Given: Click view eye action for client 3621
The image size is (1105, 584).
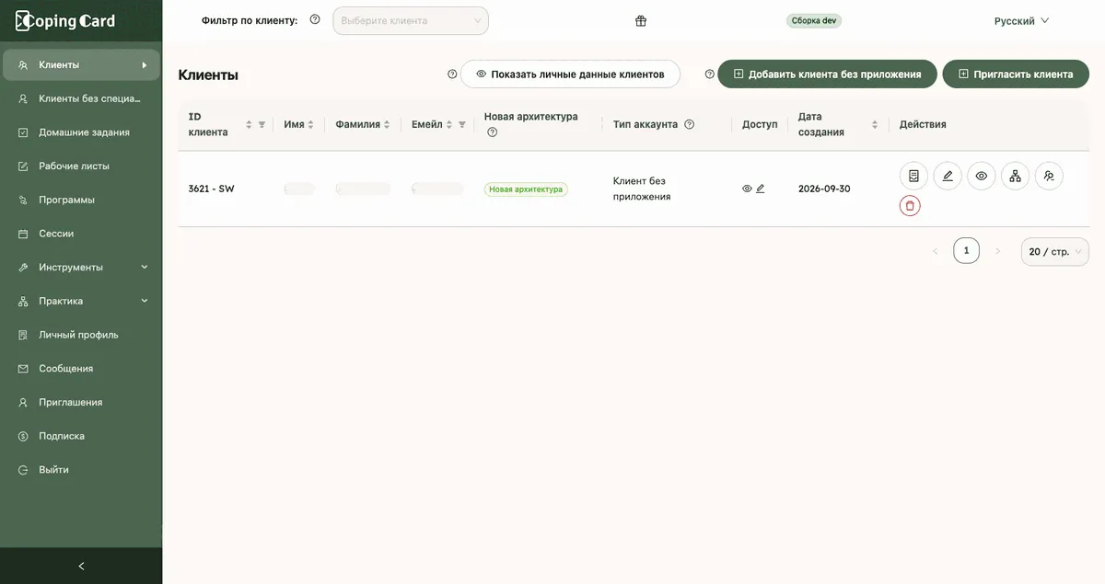Looking at the screenshot, I should 982,176.
